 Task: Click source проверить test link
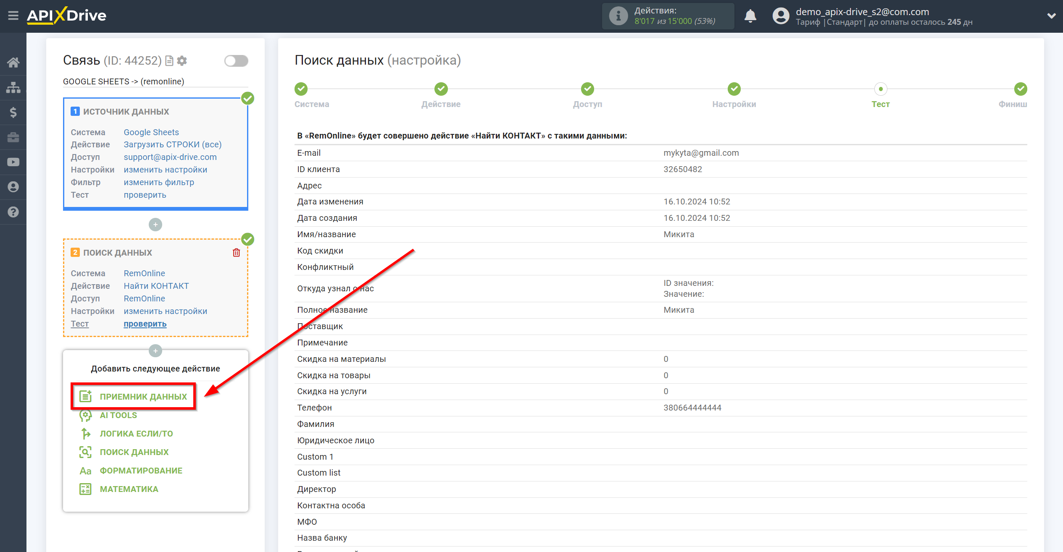click(x=145, y=195)
